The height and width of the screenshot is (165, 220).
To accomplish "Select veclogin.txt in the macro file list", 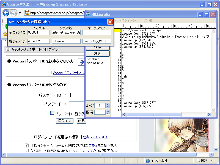I will (95, 63).
